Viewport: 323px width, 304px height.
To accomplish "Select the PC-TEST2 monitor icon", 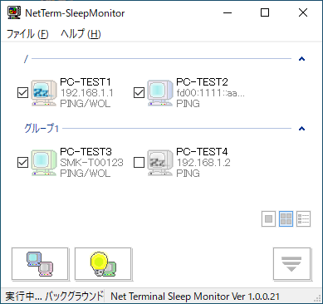I will (x=160, y=93).
